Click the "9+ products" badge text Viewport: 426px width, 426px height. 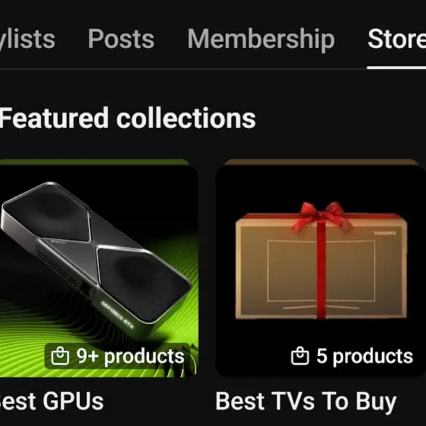pos(130,356)
